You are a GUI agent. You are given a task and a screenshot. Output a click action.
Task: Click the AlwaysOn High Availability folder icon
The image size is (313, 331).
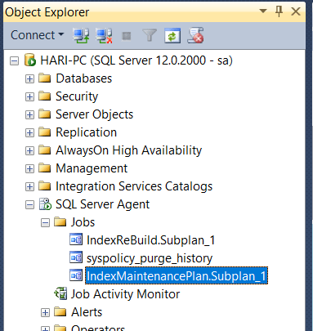coord(44,150)
